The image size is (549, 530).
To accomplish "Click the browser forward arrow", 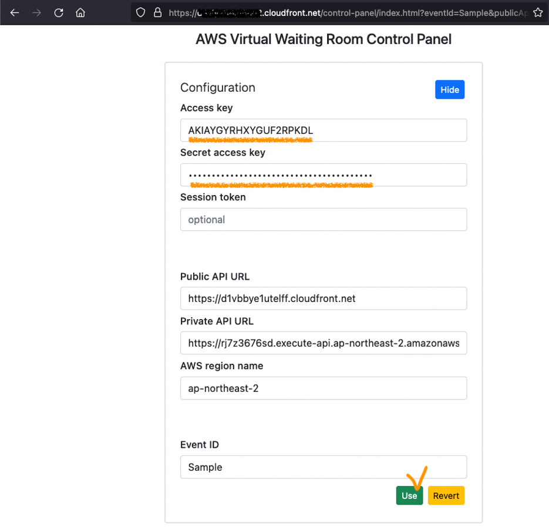I will 37,13.
